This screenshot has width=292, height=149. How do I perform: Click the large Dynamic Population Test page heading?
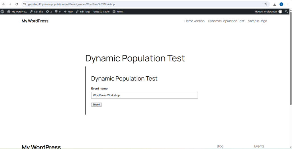(135, 58)
